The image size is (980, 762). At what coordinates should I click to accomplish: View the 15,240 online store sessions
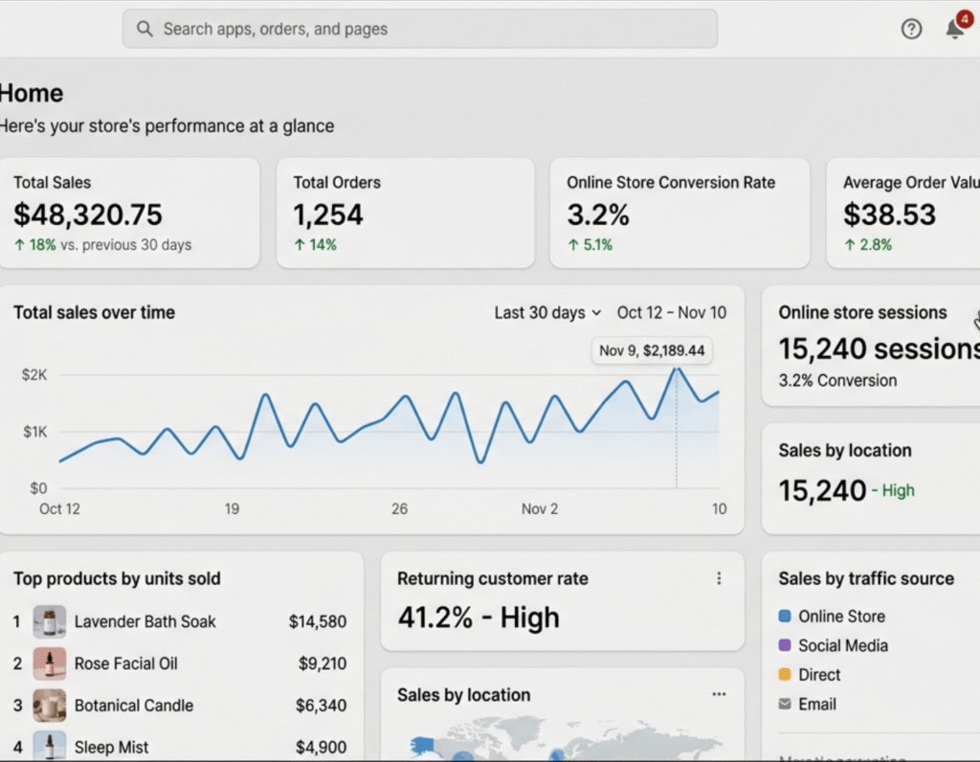[x=872, y=348]
